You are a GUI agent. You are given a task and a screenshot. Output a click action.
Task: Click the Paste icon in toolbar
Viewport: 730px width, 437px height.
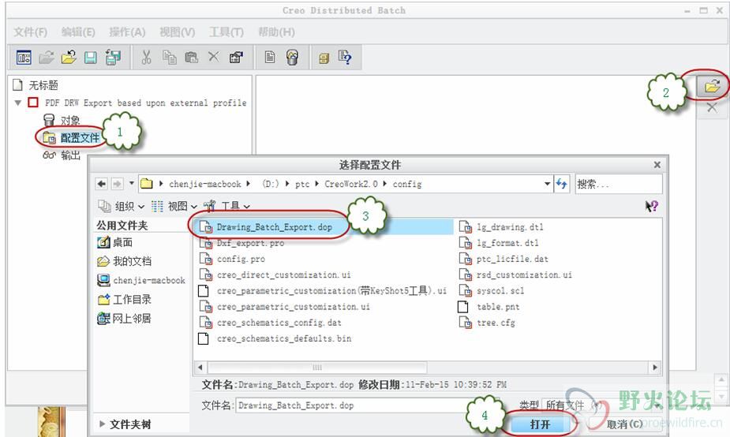point(191,58)
